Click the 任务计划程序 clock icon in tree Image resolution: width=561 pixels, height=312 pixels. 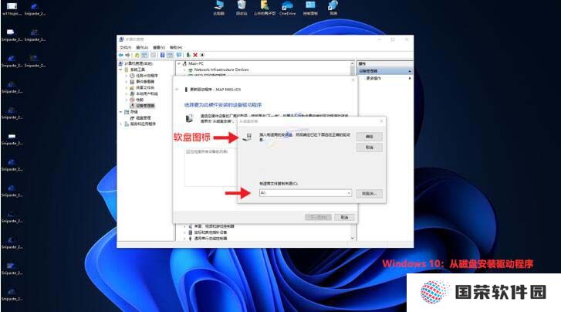[132, 76]
